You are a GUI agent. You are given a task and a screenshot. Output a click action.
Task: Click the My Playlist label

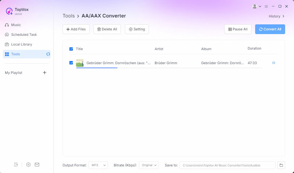tap(14, 73)
